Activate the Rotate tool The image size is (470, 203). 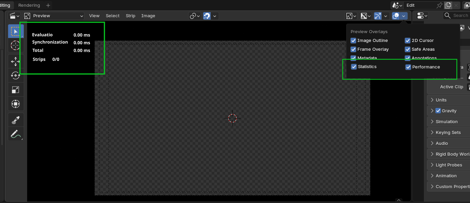(x=16, y=75)
